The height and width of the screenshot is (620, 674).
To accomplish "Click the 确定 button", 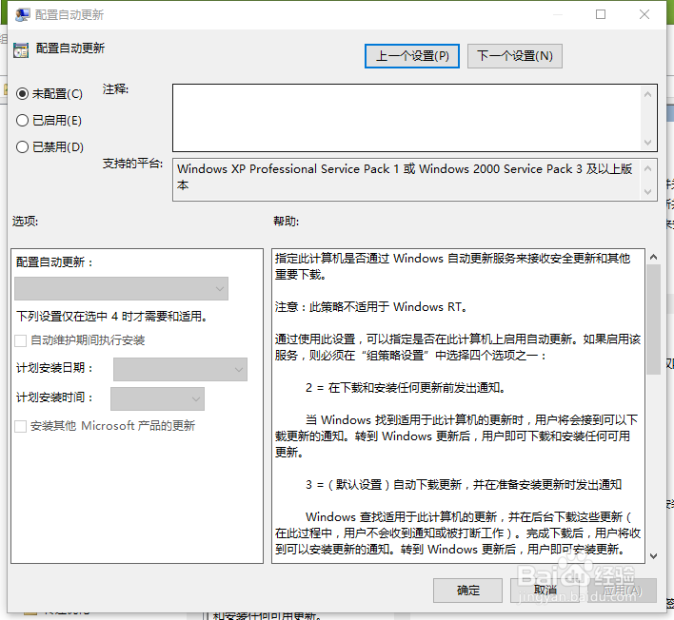I will (467, 591).
